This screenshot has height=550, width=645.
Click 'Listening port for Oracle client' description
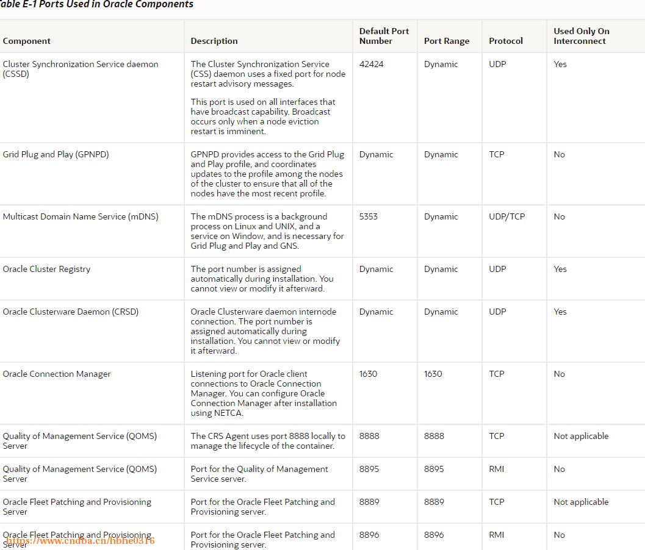[264, 394]
